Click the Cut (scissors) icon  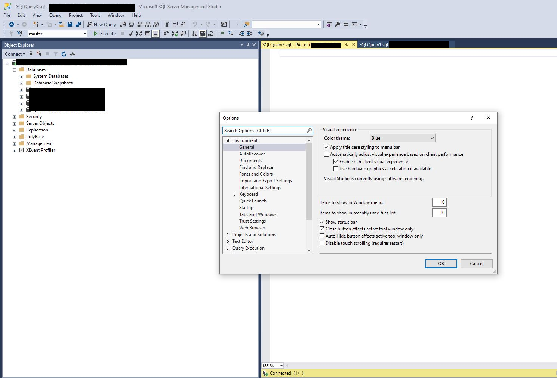pyautogui.click(x=167, y=24)
